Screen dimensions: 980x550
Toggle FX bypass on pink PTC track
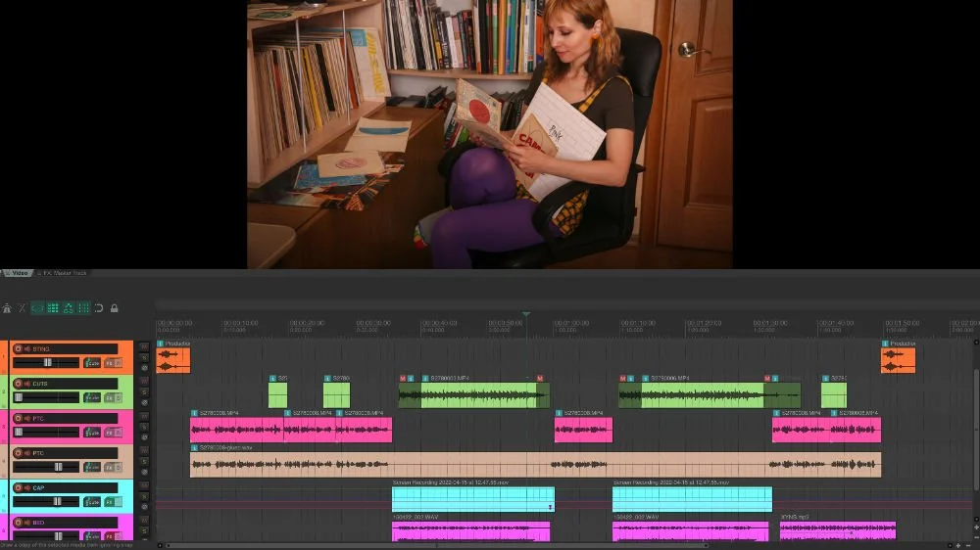119,432
